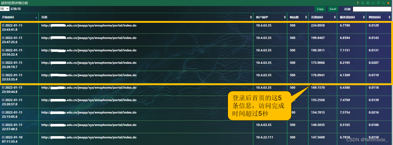
Task: Click client IP in the 23:43:41.8 row
Action: point(264,25)
